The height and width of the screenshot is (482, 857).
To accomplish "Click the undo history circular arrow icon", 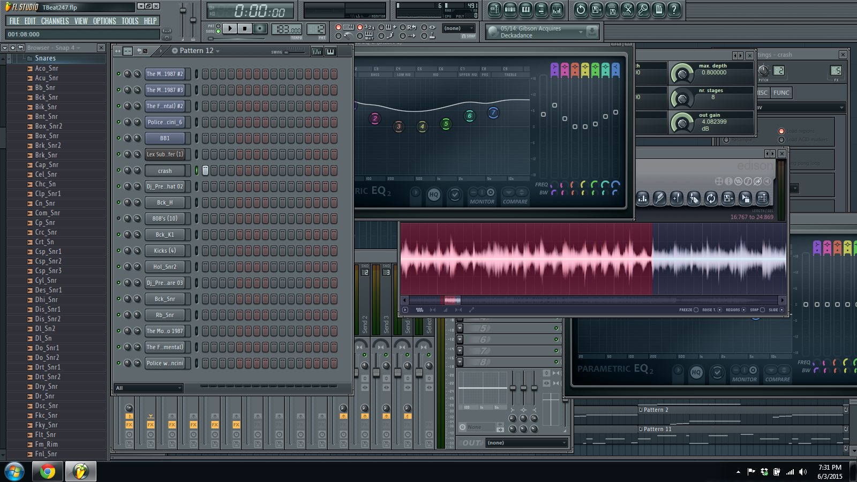I will point(581,10).
